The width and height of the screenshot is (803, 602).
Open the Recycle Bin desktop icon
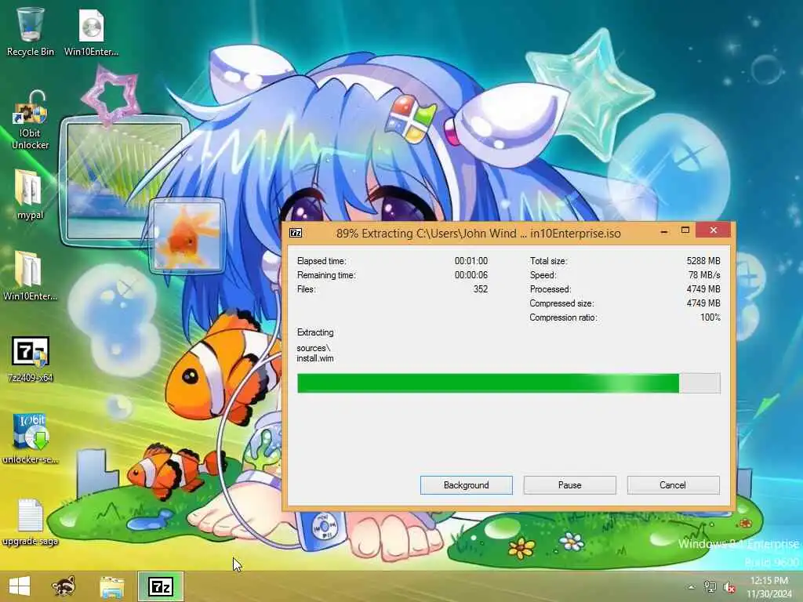tap(31, 31)
